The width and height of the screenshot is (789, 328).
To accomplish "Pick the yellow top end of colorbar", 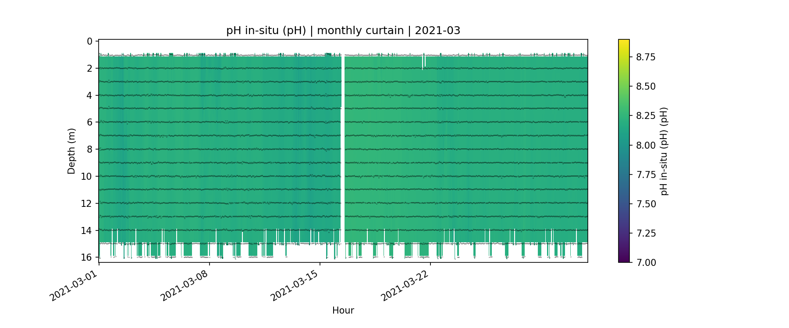I will [x=624, y=42].
